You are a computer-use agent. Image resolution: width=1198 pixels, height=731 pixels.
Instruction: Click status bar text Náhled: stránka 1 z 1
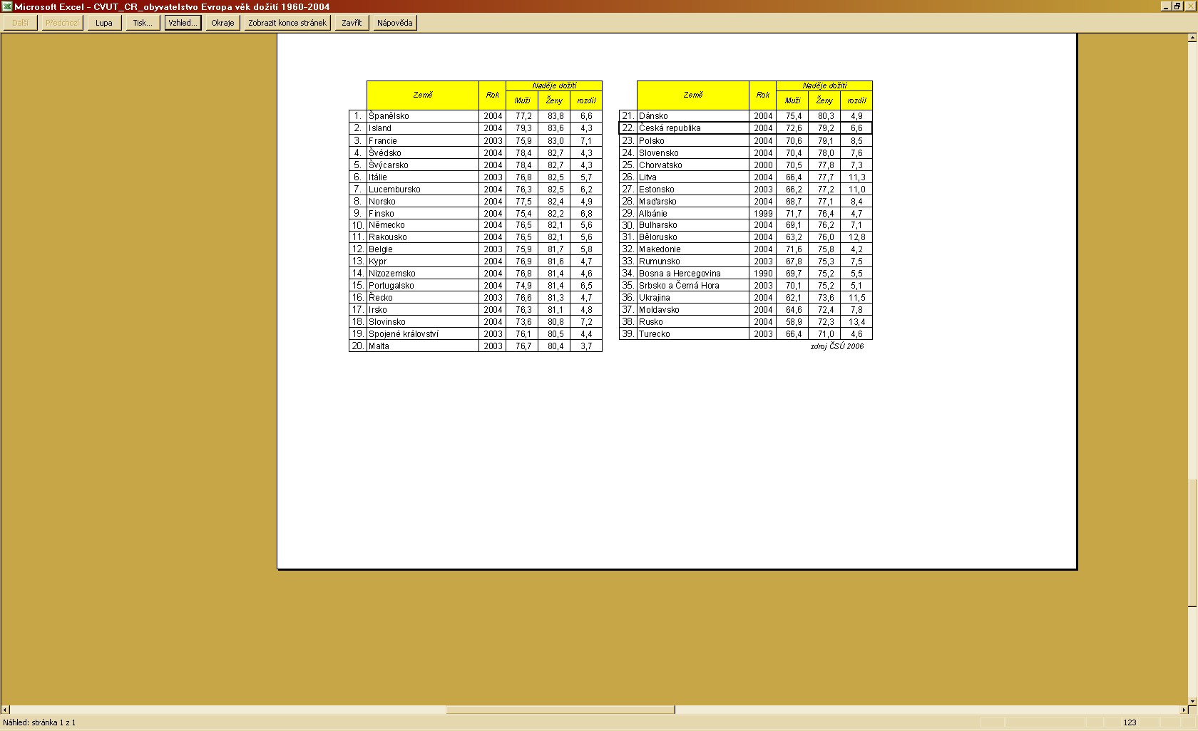[39, 722]
